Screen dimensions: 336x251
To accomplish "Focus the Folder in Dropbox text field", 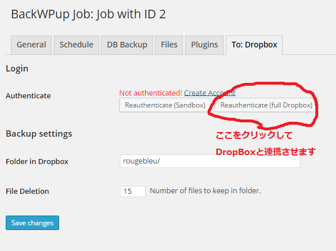I will [x=210, y=161].
